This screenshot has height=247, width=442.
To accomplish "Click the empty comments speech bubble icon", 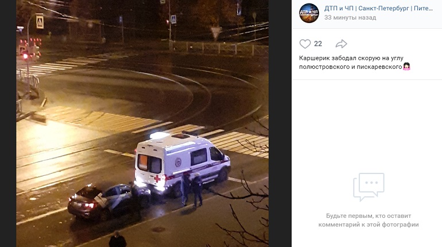I will [369, 187].
